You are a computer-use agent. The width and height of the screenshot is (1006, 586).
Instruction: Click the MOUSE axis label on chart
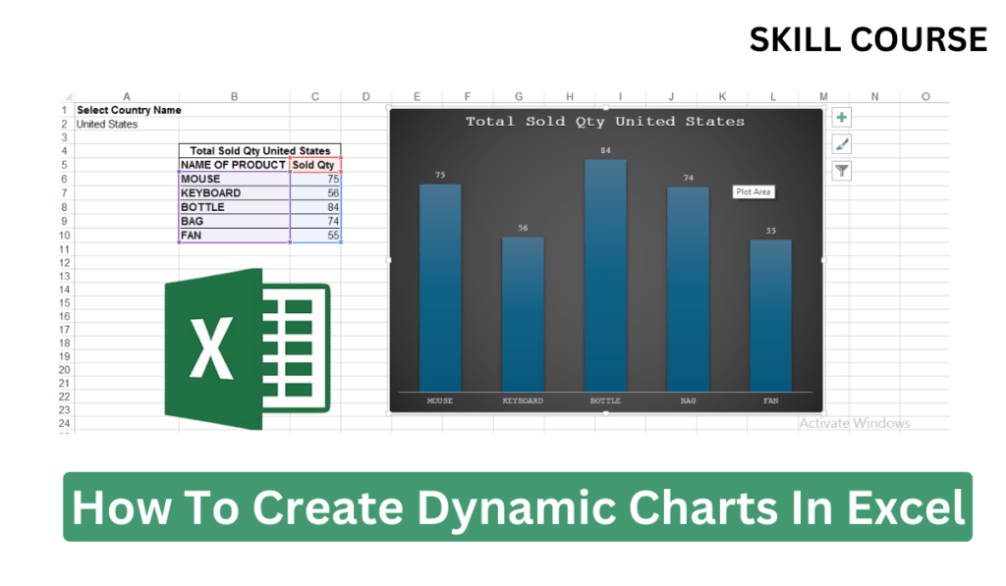tap(439, 400)
